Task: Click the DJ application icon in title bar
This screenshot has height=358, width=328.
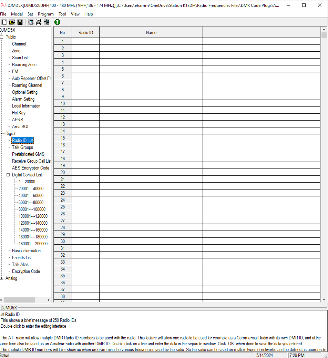Action: (x=3, y=5)
